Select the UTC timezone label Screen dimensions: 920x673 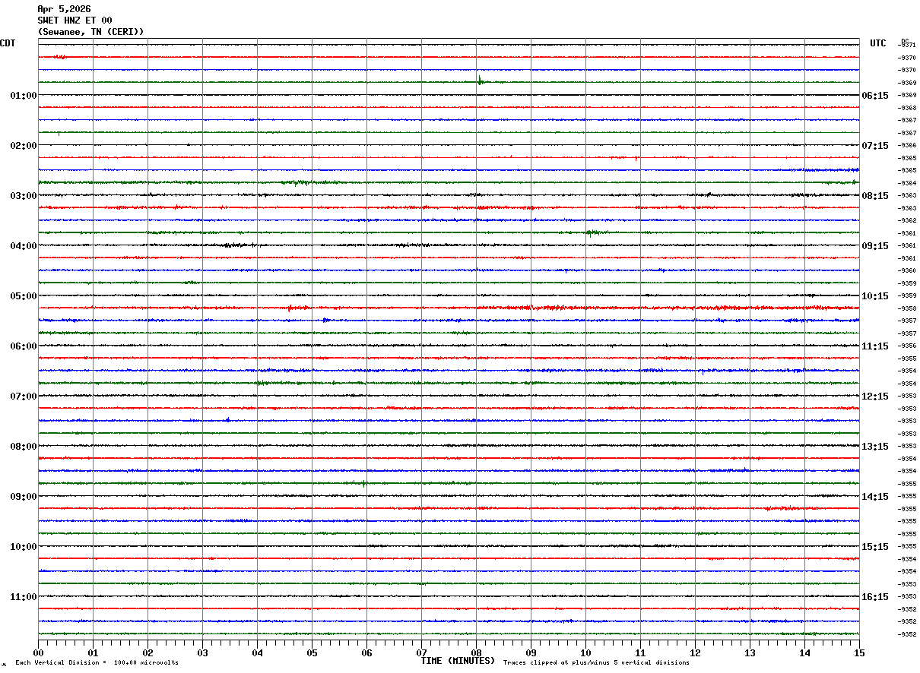pos(878,43)
